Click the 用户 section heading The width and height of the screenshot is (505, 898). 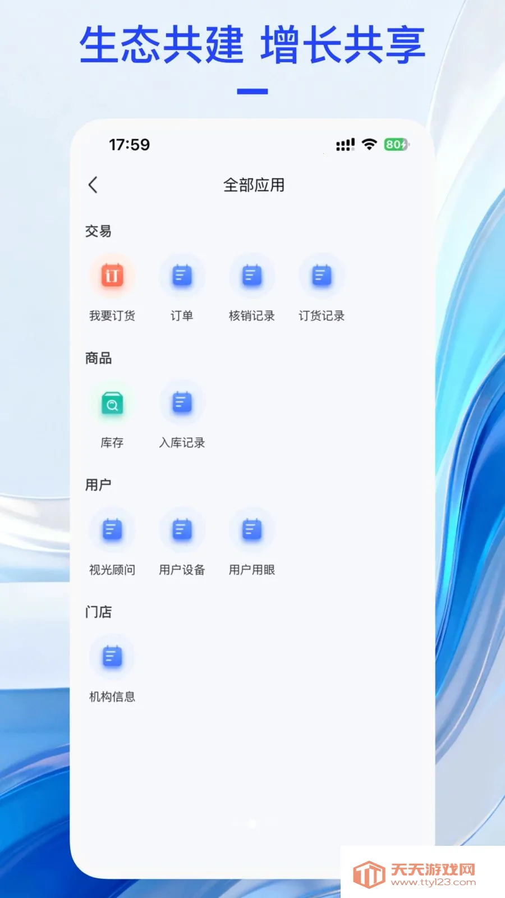pyautogui.click(x=98, y=485)
